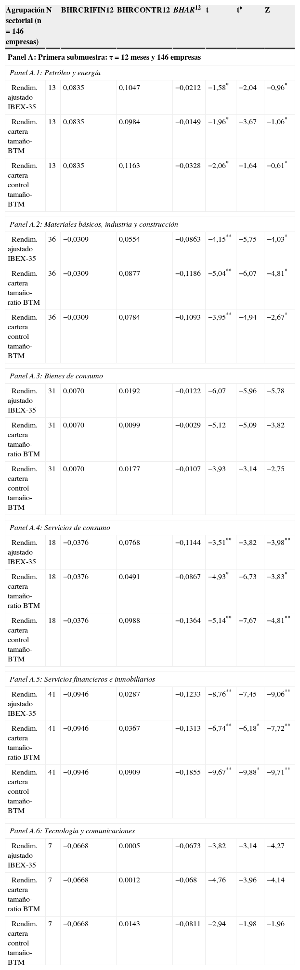Image resolution: width=300 pixels, height=970 pixels.
Task: Select the cell showing −0,0811
Action: 188,924
